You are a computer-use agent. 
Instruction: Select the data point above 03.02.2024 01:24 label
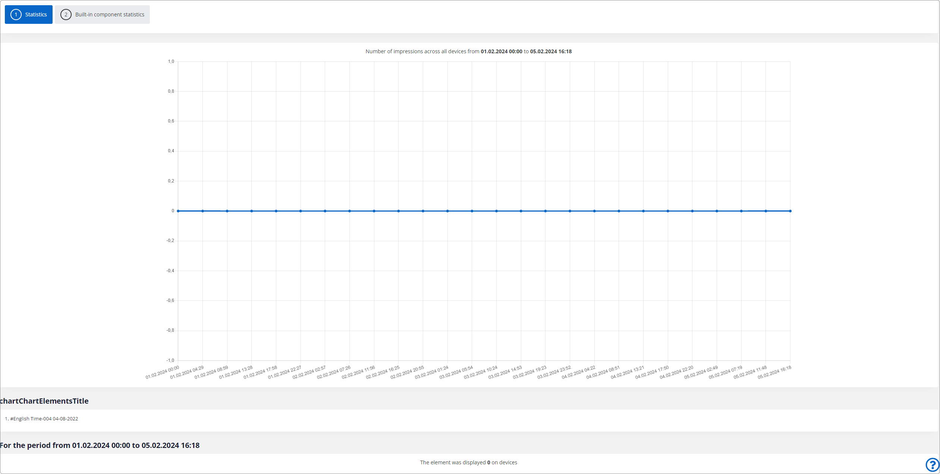447,211
